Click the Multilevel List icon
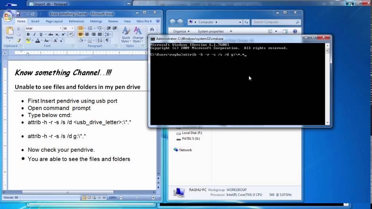This screenshot has width=372, height=209. [100, 28]
